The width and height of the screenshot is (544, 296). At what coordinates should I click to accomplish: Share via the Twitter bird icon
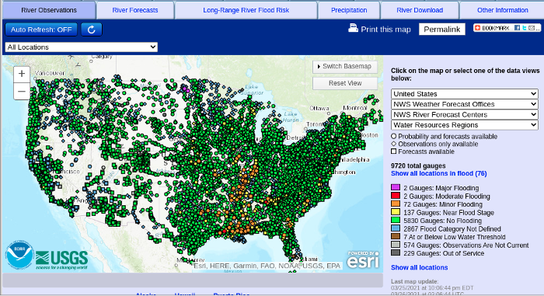pos(525,28)
